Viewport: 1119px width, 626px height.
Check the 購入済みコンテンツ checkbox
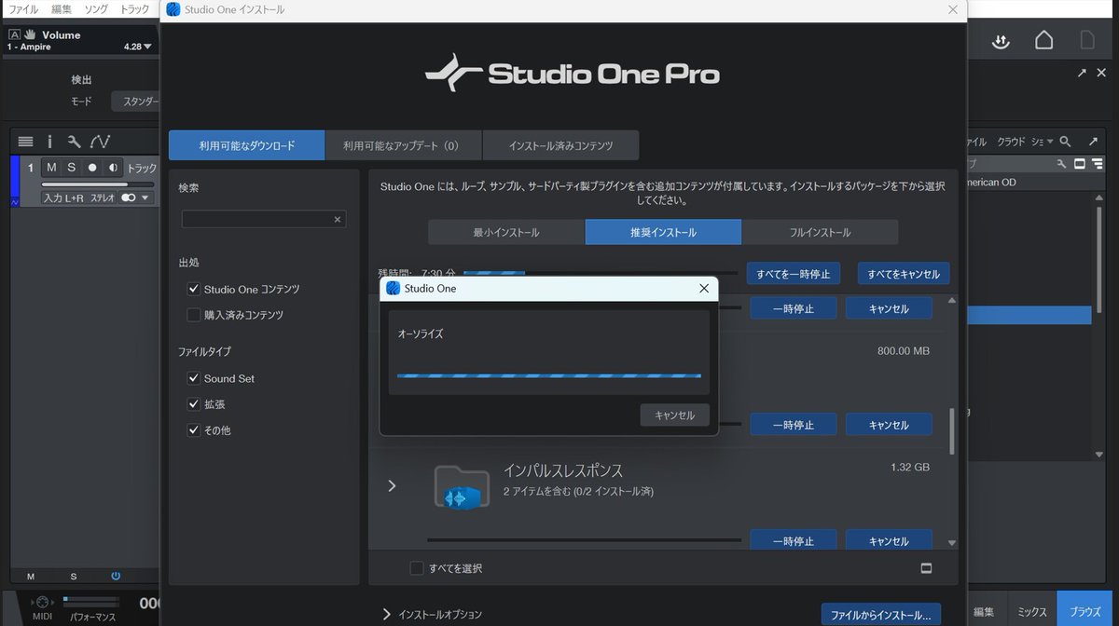194,315
